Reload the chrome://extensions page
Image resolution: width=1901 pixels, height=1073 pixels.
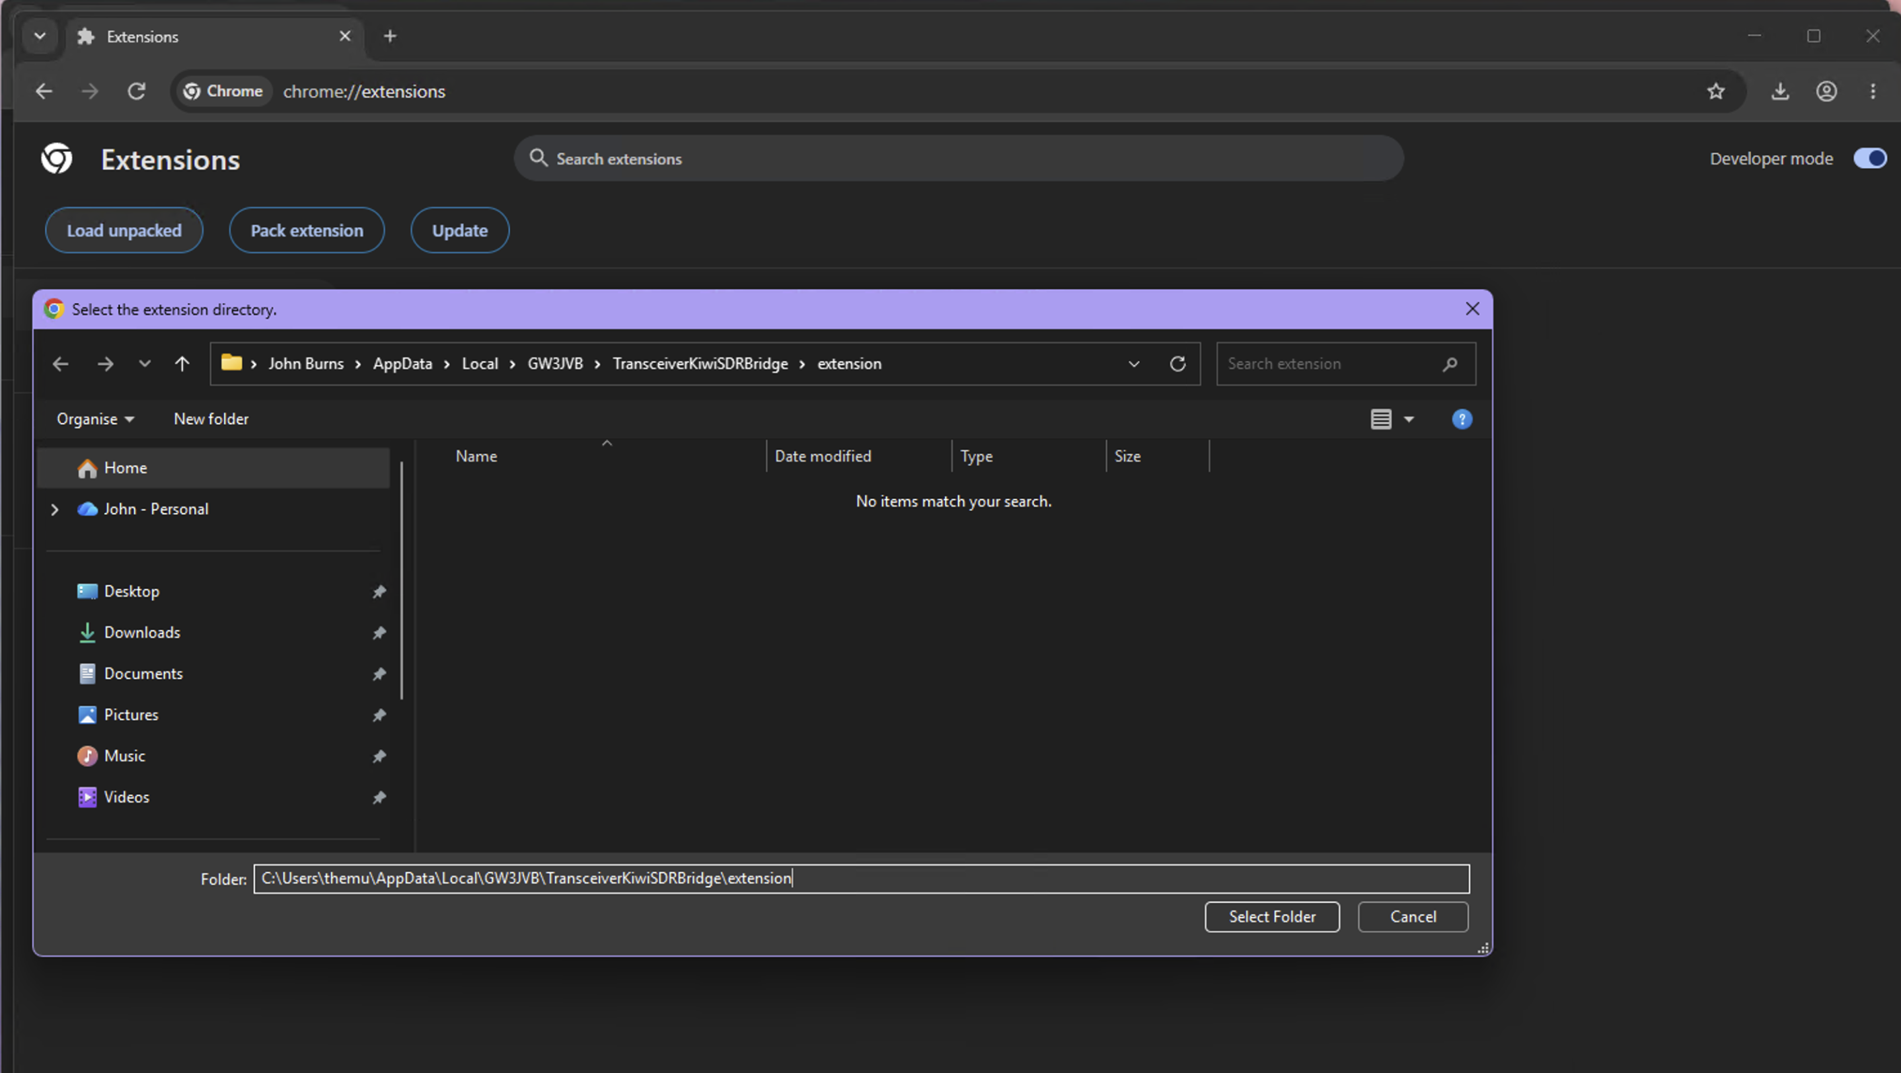coord(137,91)
